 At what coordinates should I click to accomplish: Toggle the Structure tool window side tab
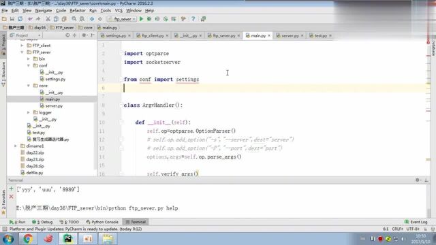3,74
